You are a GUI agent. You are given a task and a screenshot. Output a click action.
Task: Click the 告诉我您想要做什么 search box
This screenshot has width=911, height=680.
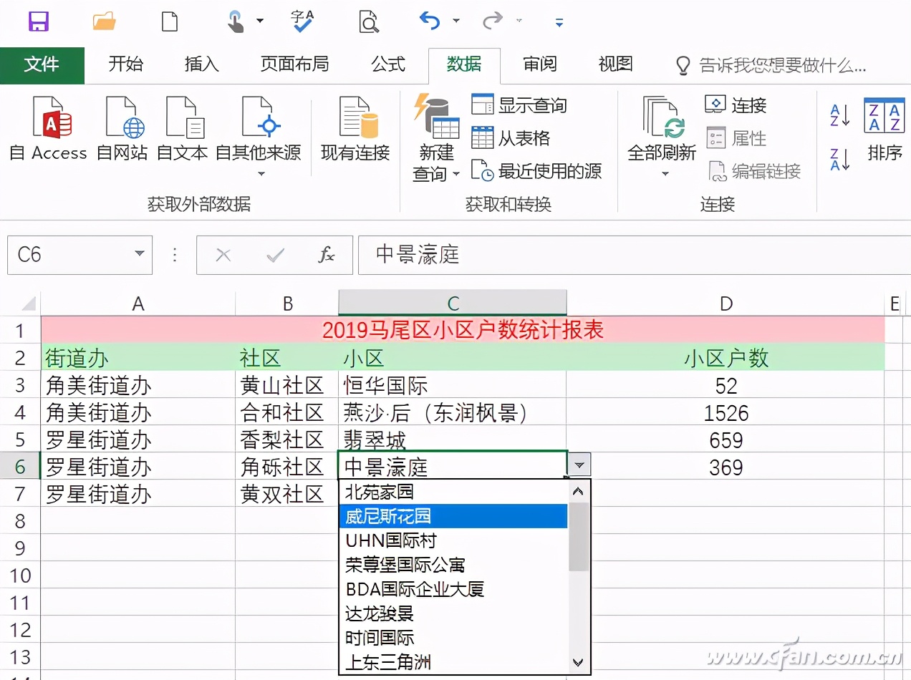[772, 66]
